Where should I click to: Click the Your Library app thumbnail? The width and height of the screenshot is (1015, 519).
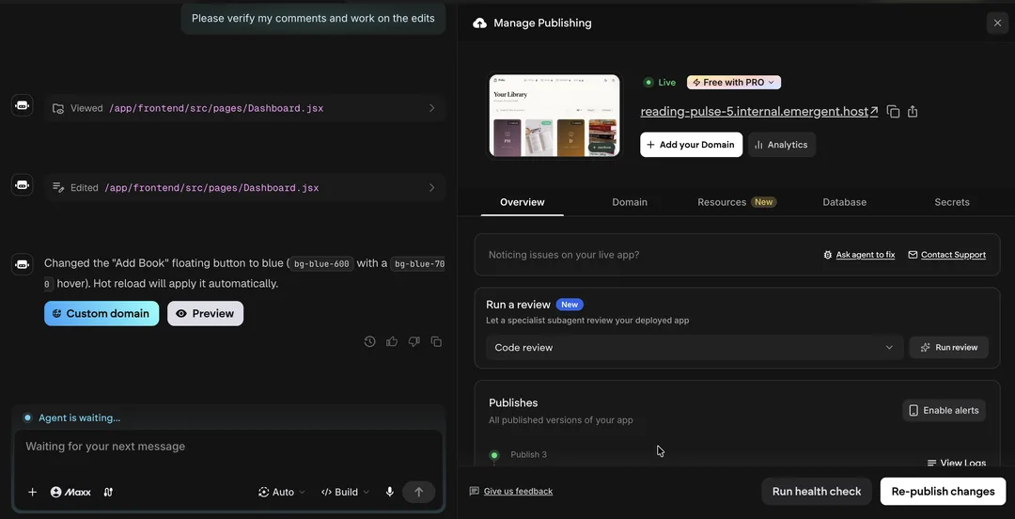pos(554,115)
